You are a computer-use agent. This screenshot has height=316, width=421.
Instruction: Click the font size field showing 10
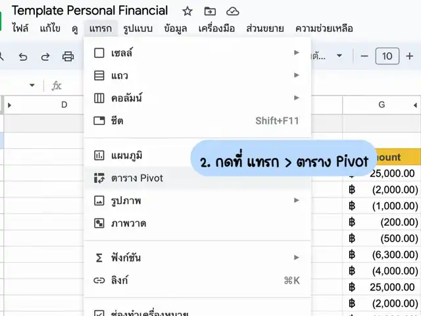[387, 56]
